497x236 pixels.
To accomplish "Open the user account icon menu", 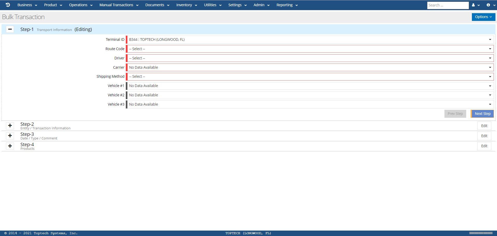I will [476, 5].
